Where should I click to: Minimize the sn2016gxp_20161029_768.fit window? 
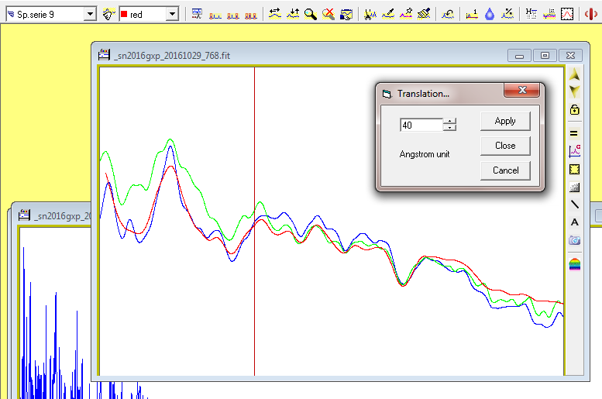tap(519, 56)
